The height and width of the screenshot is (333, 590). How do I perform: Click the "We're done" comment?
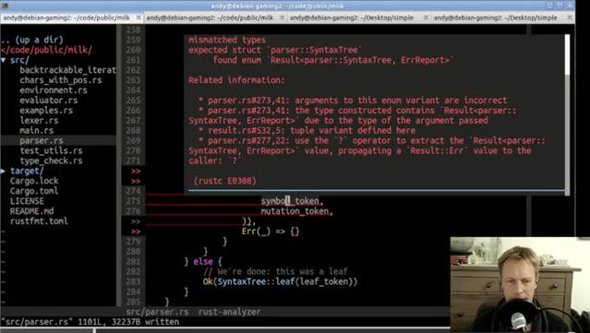pos(275,271)
